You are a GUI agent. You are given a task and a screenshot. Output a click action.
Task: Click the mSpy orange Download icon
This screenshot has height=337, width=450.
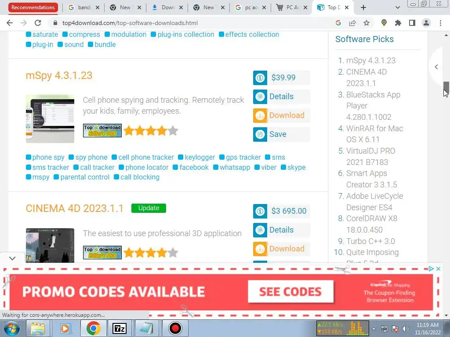point(260,115)
